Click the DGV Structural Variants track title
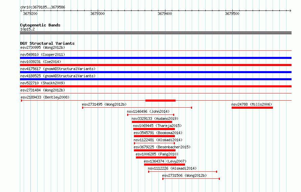Viewport: 301px width, 192px height. 47,43
